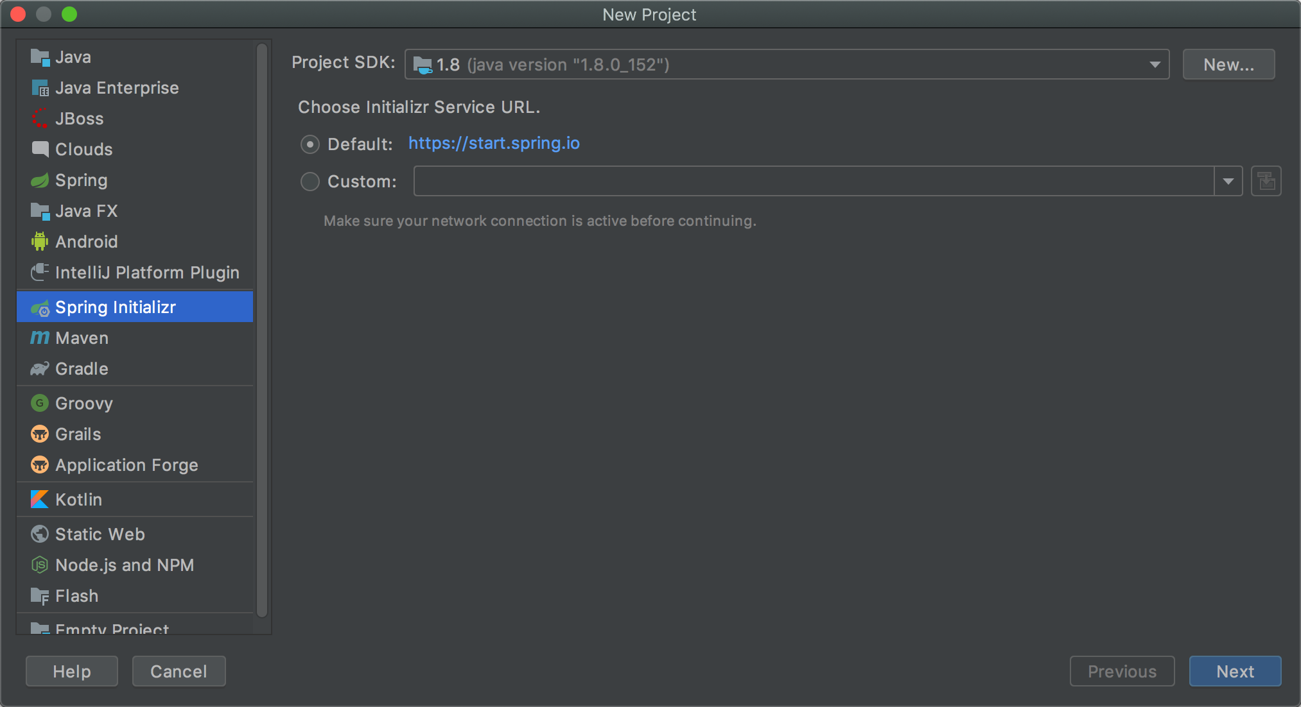Expand the Custom URL history dropdown arrow
The width and height of the screenshot is (1301, 707).
click(1228, 182)
